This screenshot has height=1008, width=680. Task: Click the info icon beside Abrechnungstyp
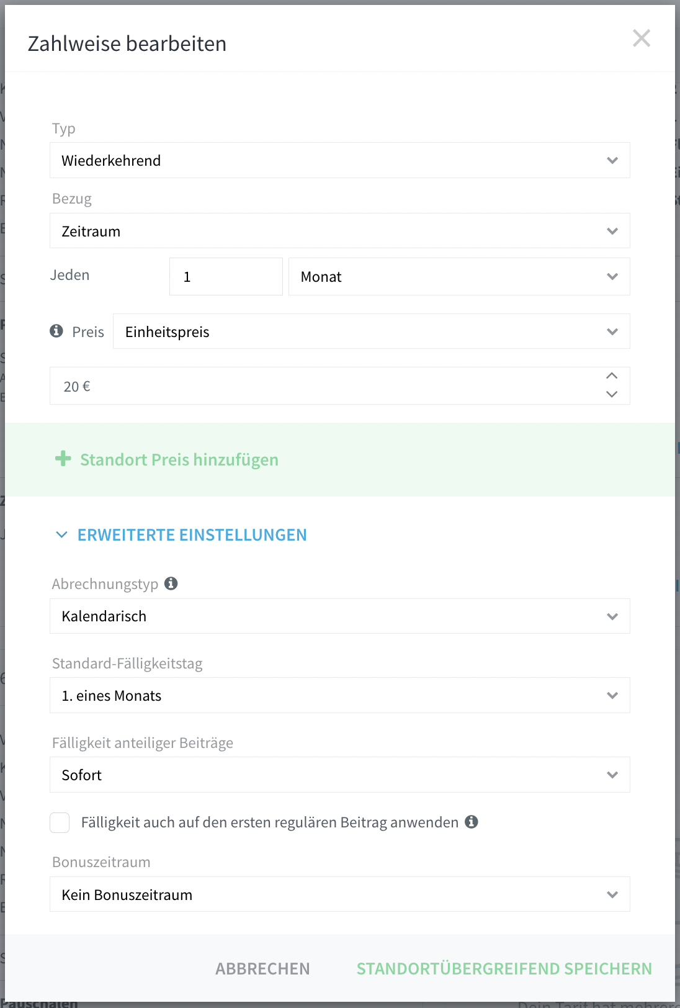coord(171,583)
